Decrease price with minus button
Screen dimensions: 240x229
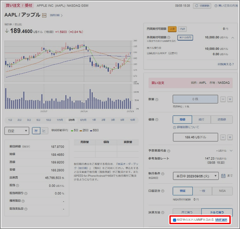pyautogui.click(x=223, y=137)
